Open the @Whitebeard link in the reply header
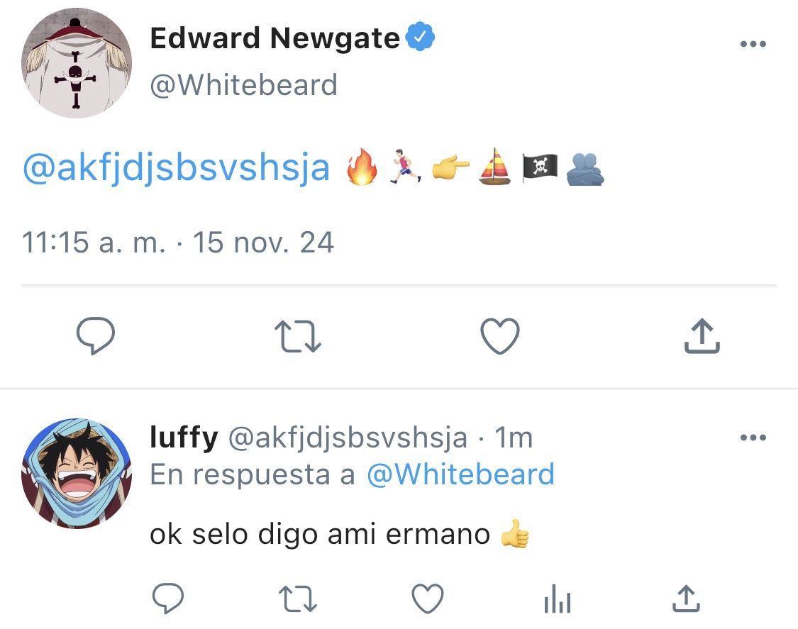The width and height of the screenshot is (798, 629). (460, 474)
